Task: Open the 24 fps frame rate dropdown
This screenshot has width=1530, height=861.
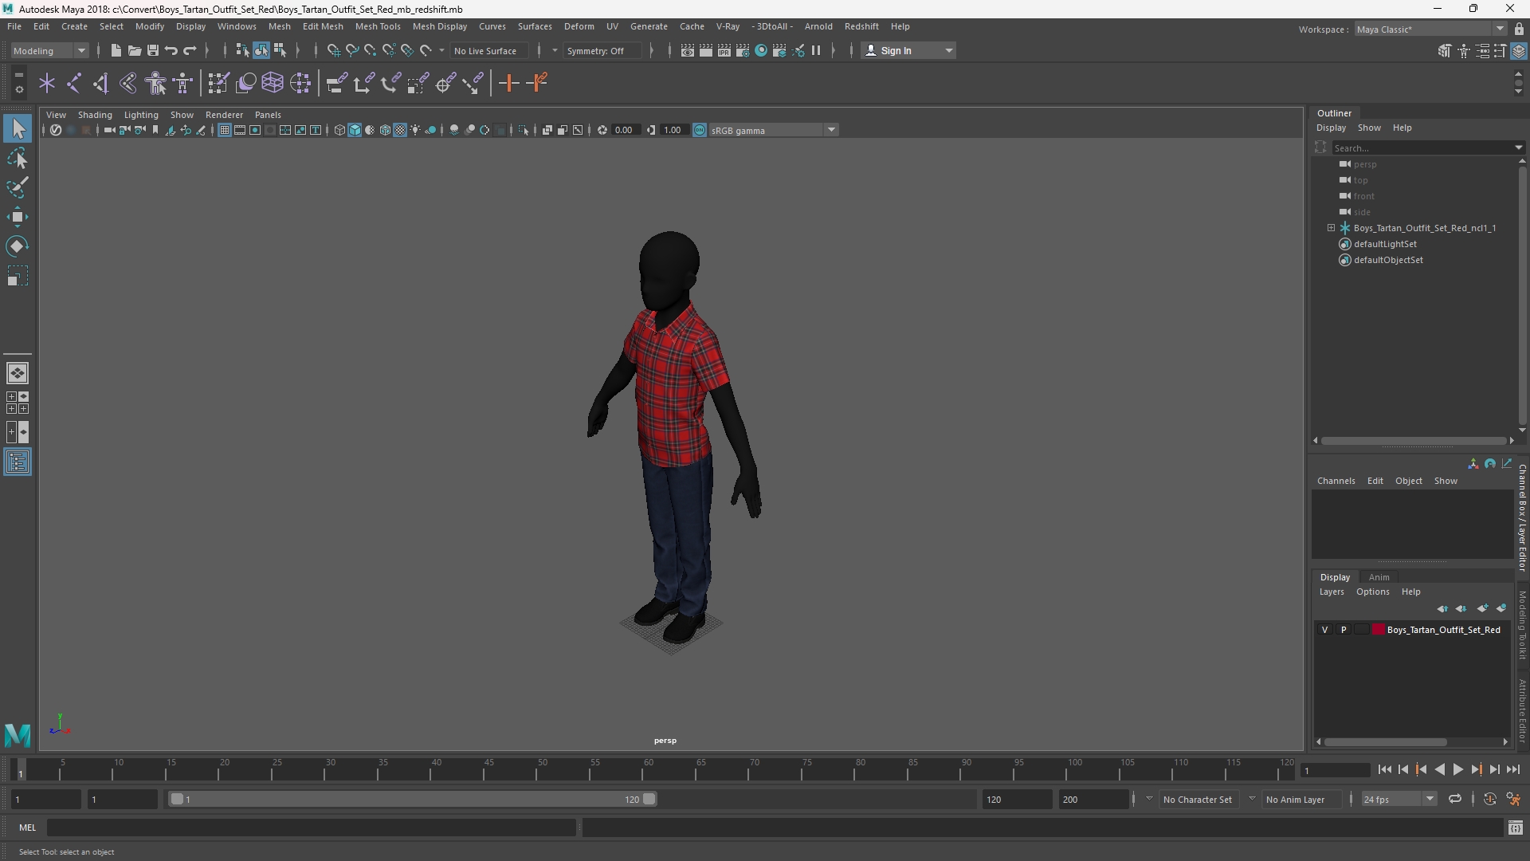Action: tap(1398, 800)
